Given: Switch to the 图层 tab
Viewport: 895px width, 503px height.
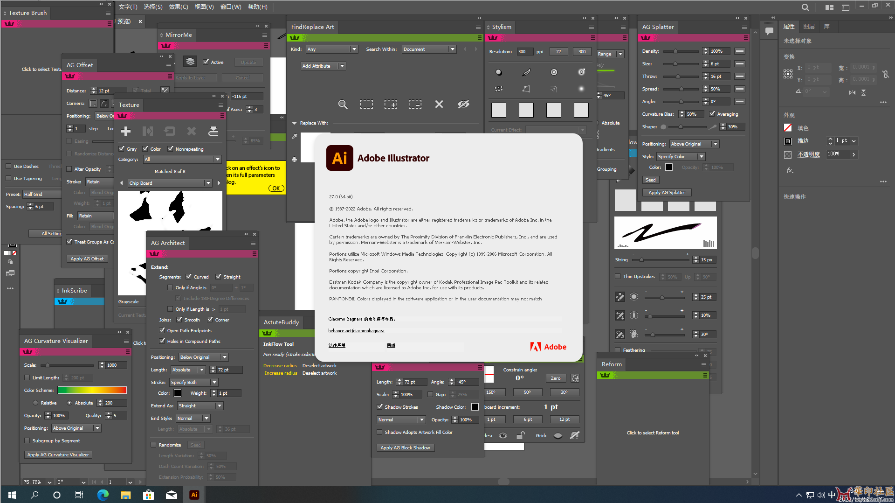Looking at the screenshot, I should [x=809, y=27].
